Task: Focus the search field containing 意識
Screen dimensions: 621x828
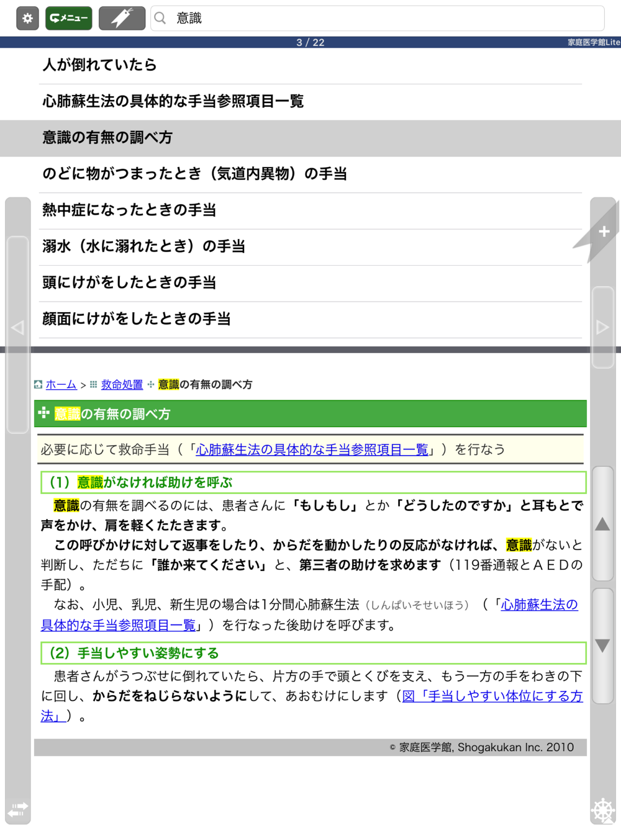Action: pos(378,18)
